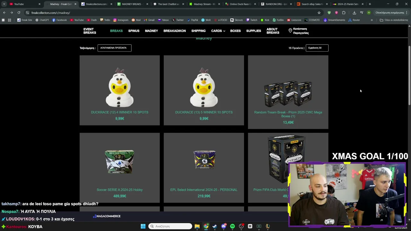The width and height of the screenshot is (411, 231).
Task: Open DUCKRACE (12) 4 WINNER 10 SPOTS link
Action: (119, 112)
